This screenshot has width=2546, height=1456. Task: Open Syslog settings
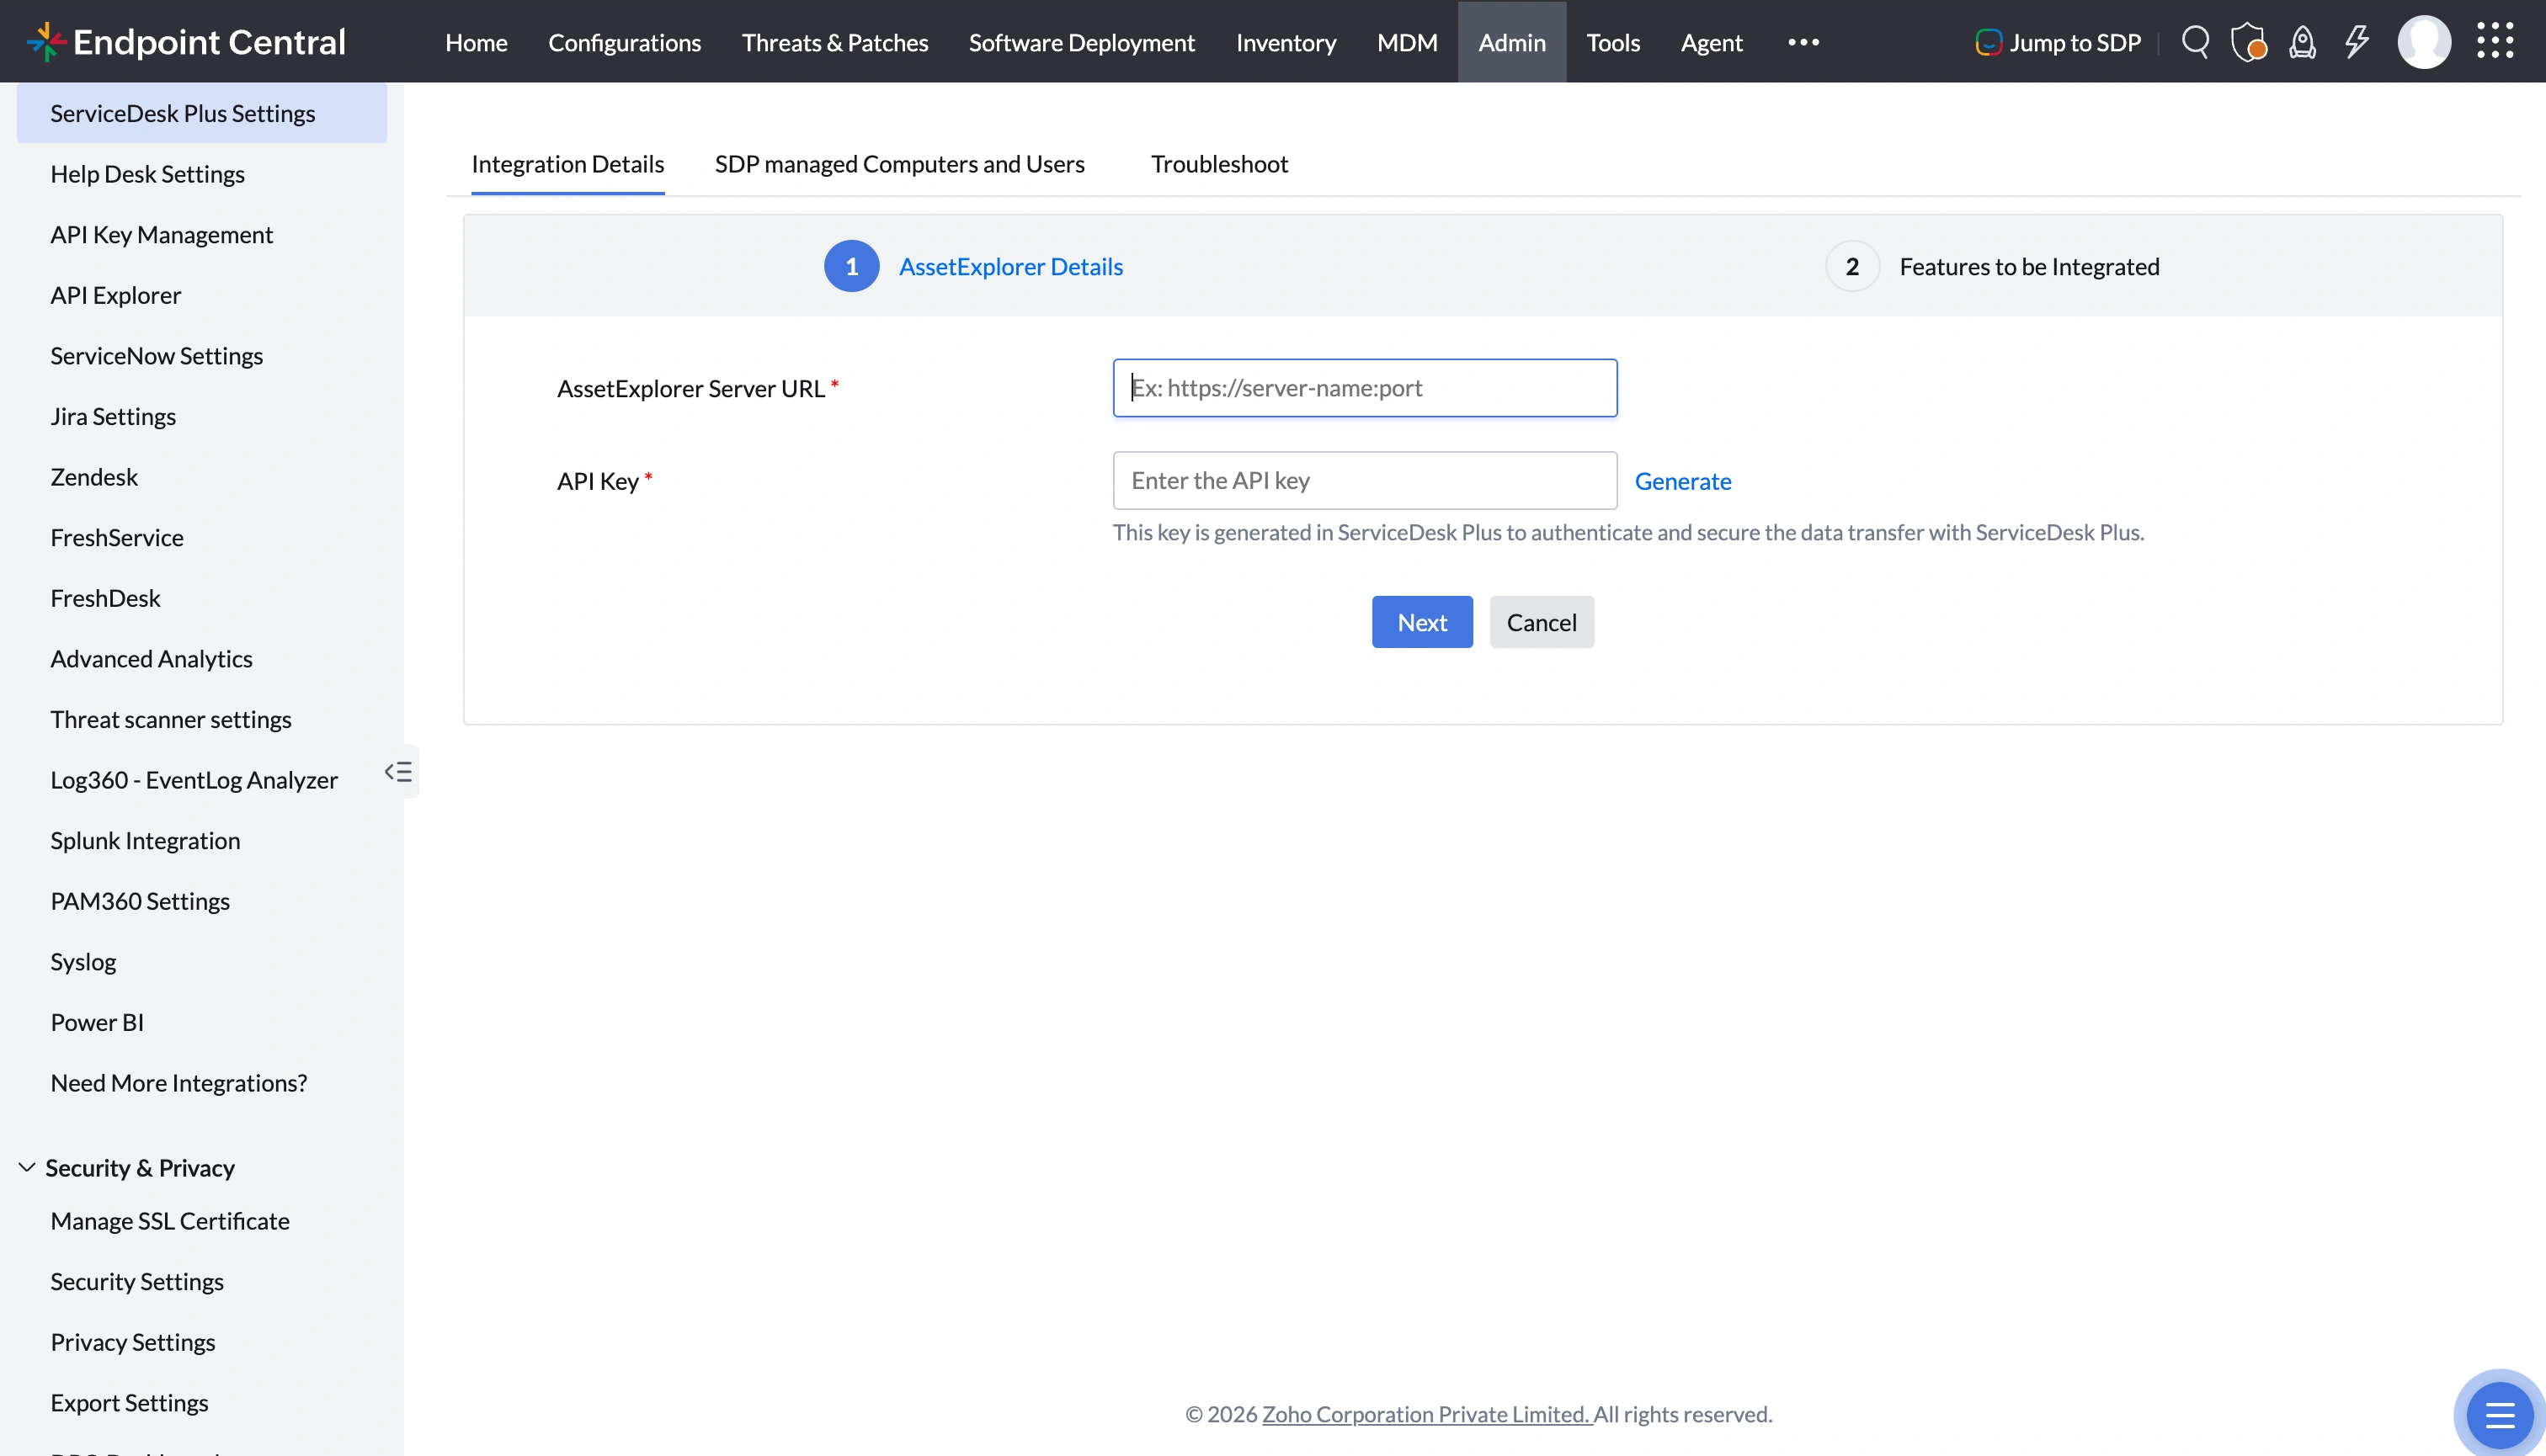click(83, 962)
